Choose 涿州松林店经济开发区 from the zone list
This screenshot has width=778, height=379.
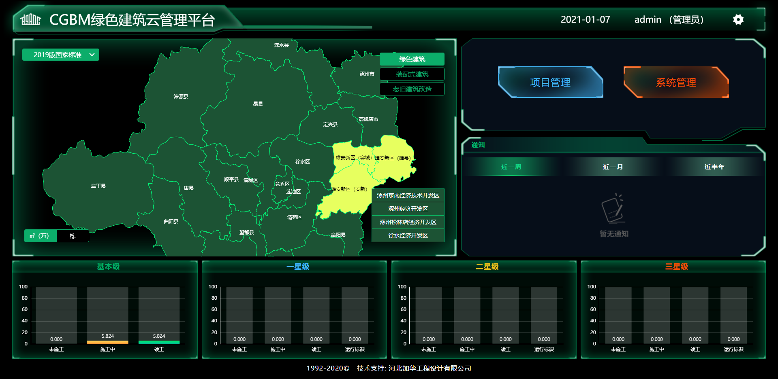coord(408,222)
